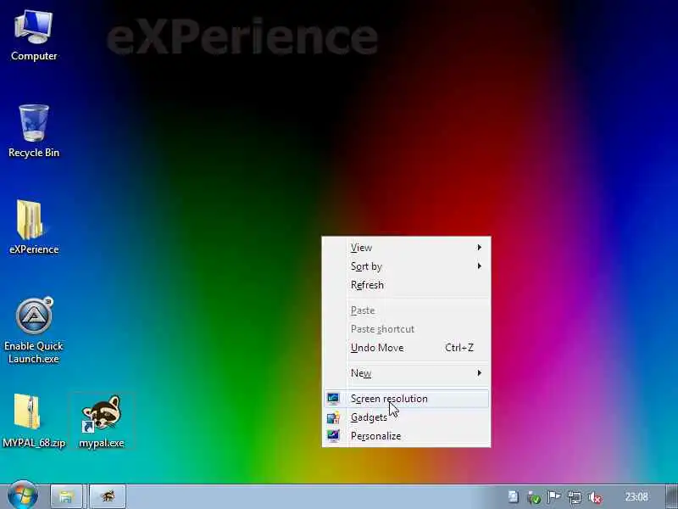The image size is (678, 509).
Task: Open Screen resolution from the context menu
Action: 406,399
